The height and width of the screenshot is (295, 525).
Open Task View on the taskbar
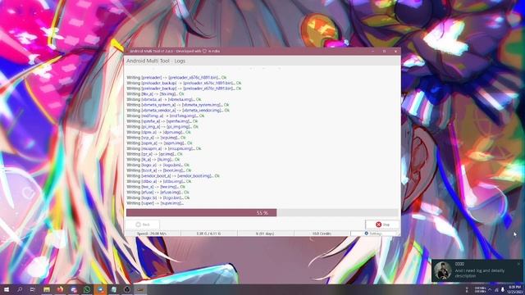click(x=33, y=289)
